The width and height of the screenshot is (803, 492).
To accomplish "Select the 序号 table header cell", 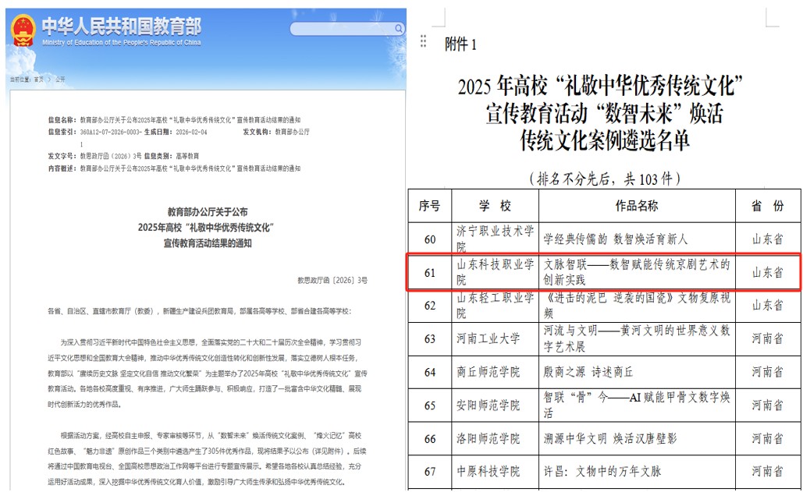I will [x=429, y=206].
